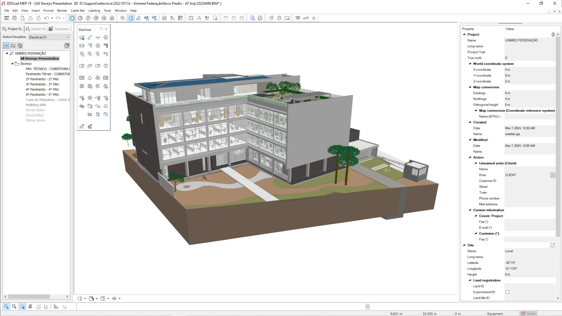Switch to the System N... tab
Screen dimensions: 562x316
coord(36,29)
